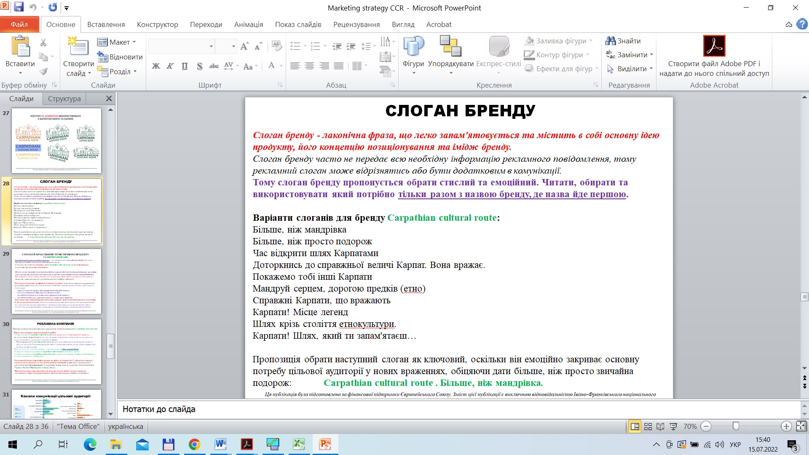
Task: Click Create Adobe PDF and share icon
Action: click(x=714, y=46)
